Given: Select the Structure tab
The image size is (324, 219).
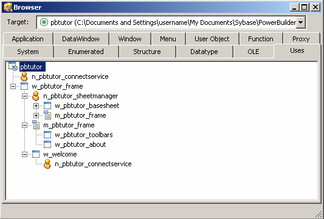Looking at the screenshot, I should [x=147, y=52].
